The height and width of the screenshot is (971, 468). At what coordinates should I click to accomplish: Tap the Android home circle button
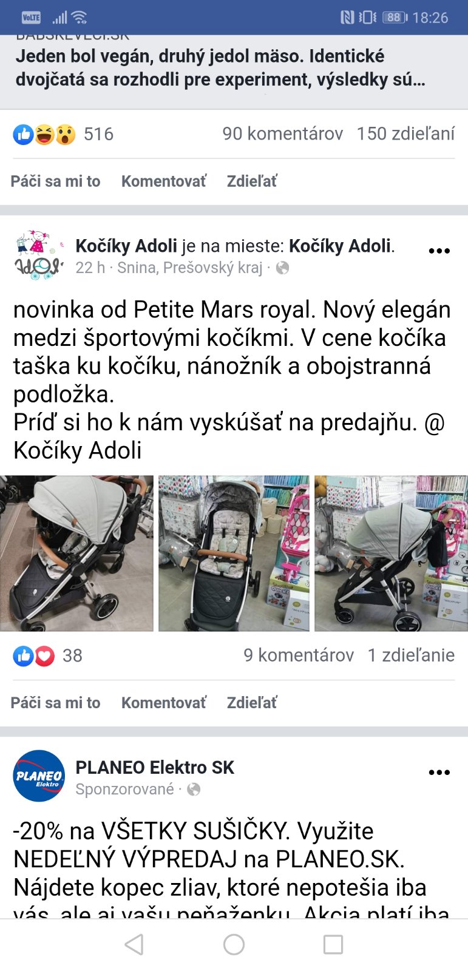234,944
